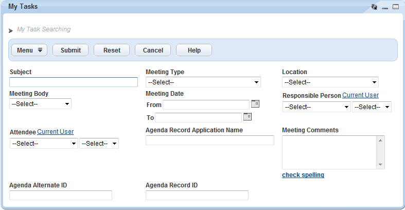Click the check spelling link
The width and height of the screenshot is (405, 210).
303,175
